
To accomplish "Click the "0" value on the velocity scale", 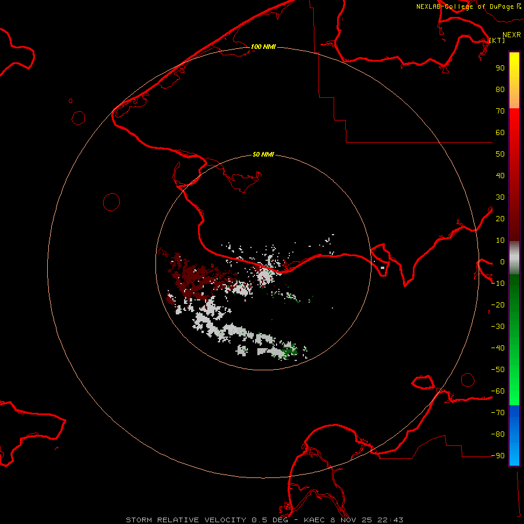I will point(502,261).
